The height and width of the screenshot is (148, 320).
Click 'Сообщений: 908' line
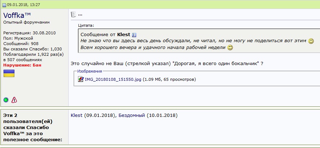click(21, 44)
